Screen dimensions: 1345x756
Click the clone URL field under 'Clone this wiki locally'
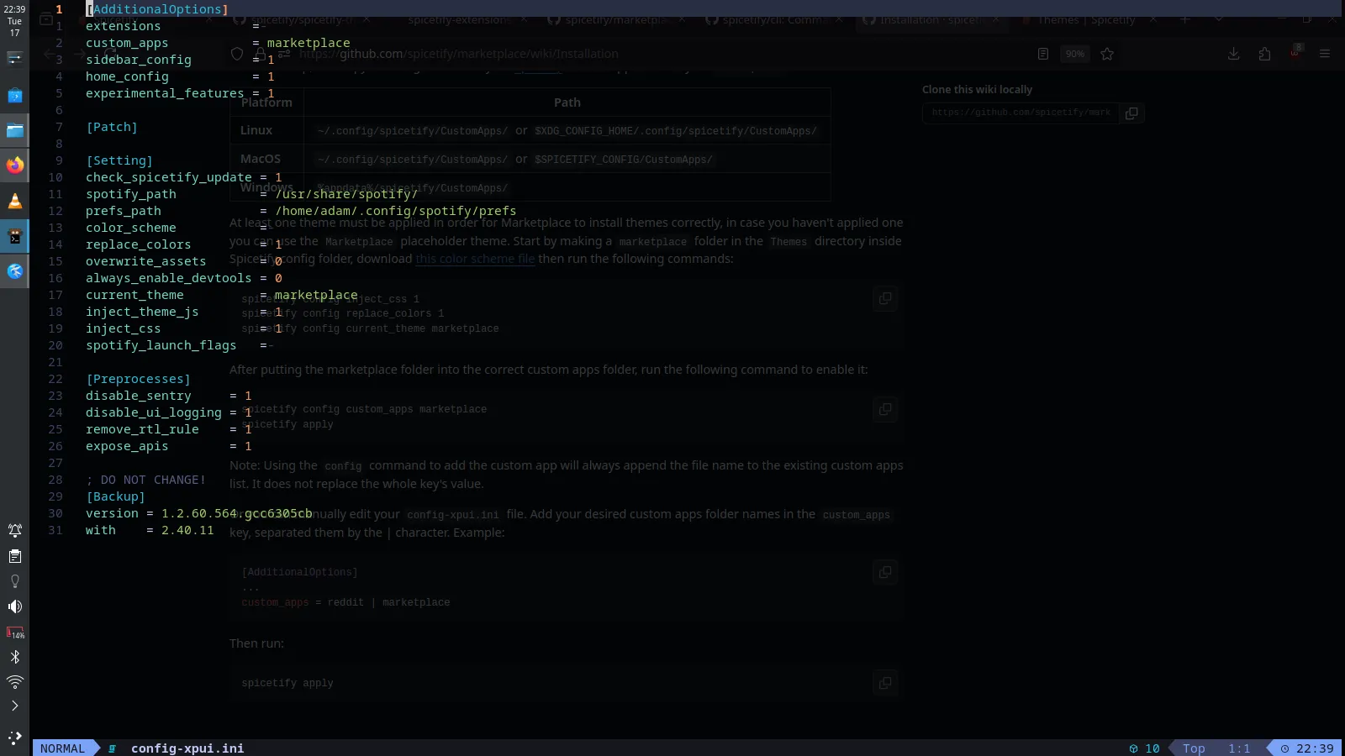1021,113
